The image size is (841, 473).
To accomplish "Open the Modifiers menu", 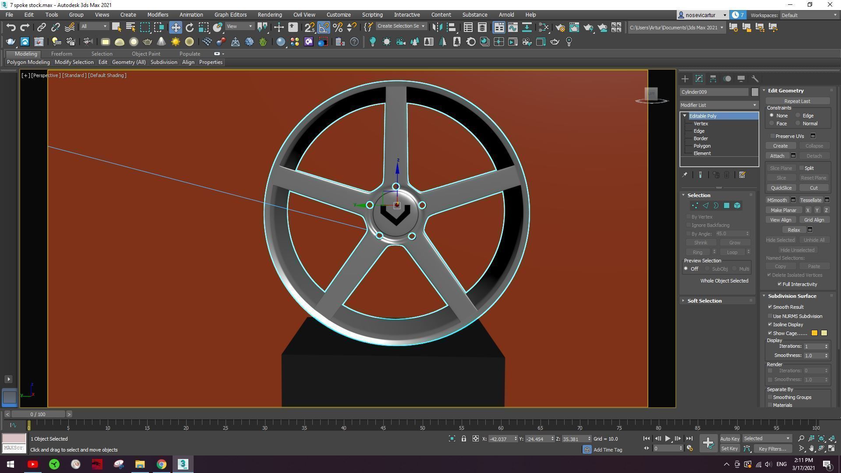I will pyautogui.click(x=158, y=14).
